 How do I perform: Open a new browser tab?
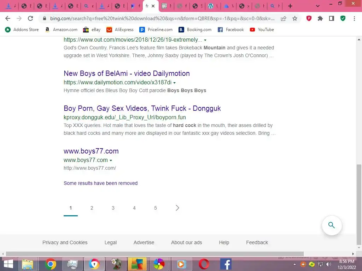290,6
